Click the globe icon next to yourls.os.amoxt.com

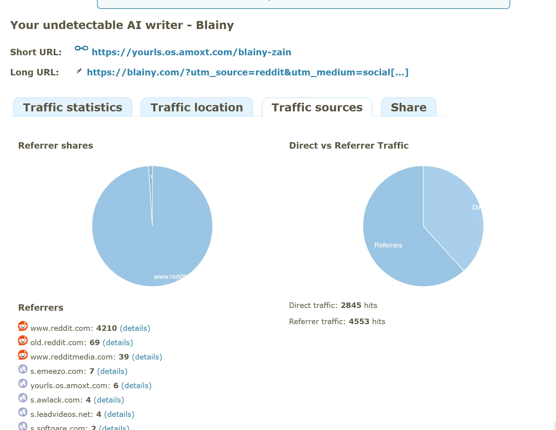click(x=23, y=383)
